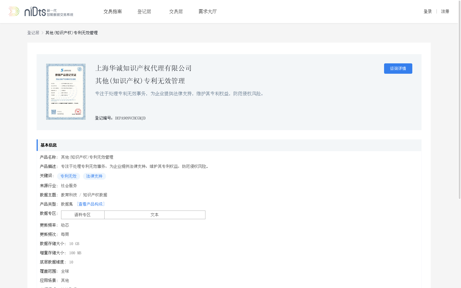Click the 基本信息 section header

(x=229, y=145)
